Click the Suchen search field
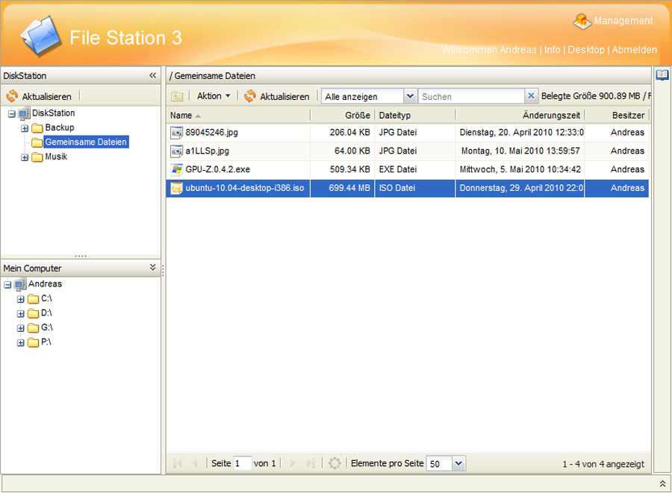 pyautogui.click(x=471, y=96)
